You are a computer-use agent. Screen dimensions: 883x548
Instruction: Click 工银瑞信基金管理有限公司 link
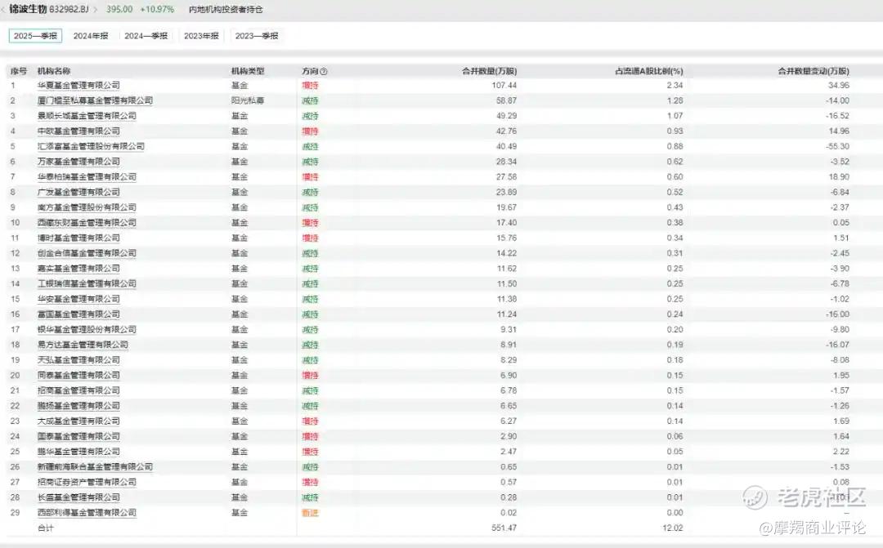[x=87, y=283]
